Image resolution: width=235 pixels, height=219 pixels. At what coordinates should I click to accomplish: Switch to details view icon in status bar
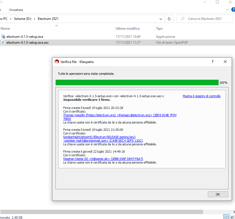[226, 217]
